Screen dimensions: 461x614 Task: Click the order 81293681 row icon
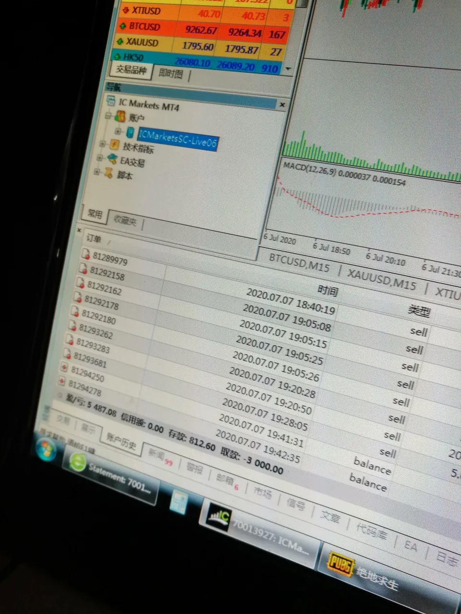tap(67, 354)
